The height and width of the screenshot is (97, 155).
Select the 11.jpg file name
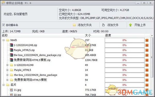tap(17, 90)
